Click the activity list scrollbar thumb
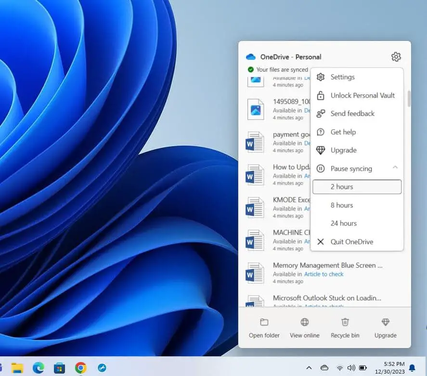The image size is (427, 376). (x=409, y=99)
